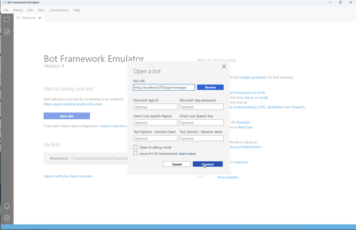This screenshot has height=230, width=356.
Task: Check Azure for US Government option
Action: point(136,154)
